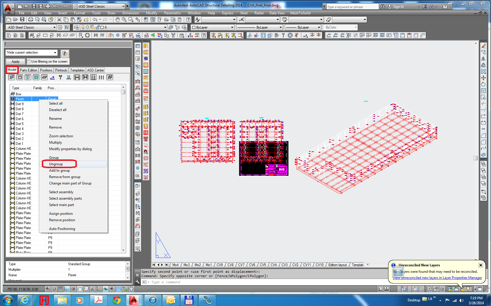Viewport: 491px width, 306px height.
Task: Click the wrench customize icon near command line
Action: [137, 282]
